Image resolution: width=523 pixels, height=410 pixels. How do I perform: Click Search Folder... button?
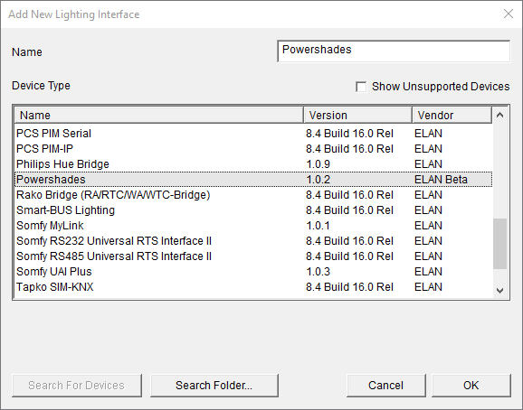[214, 386]
